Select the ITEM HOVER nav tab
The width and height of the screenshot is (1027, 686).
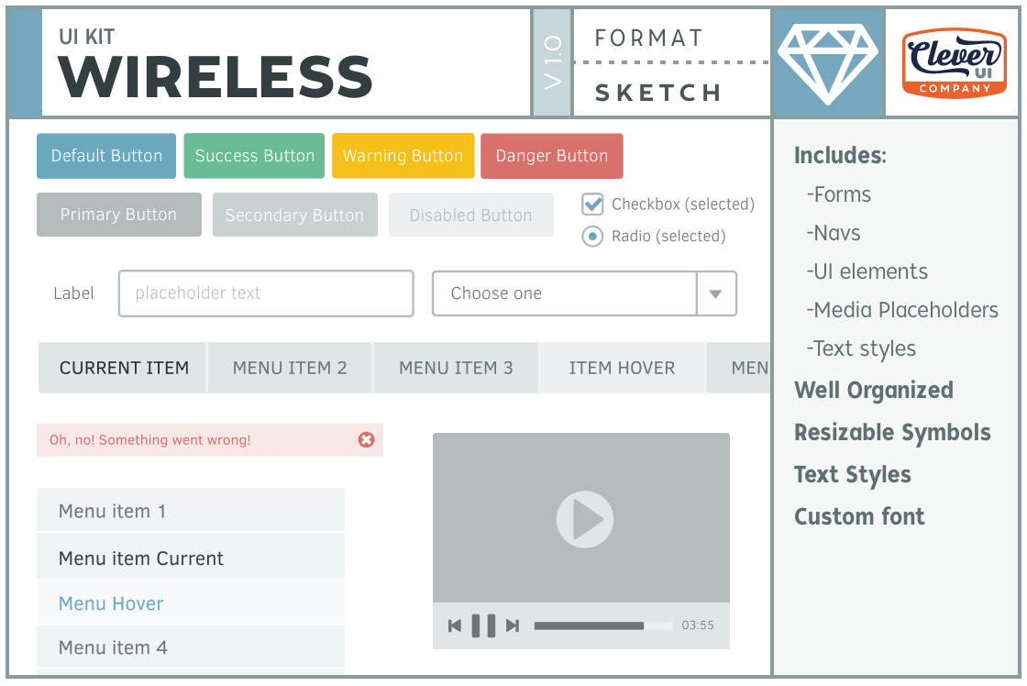click(622, 368)
